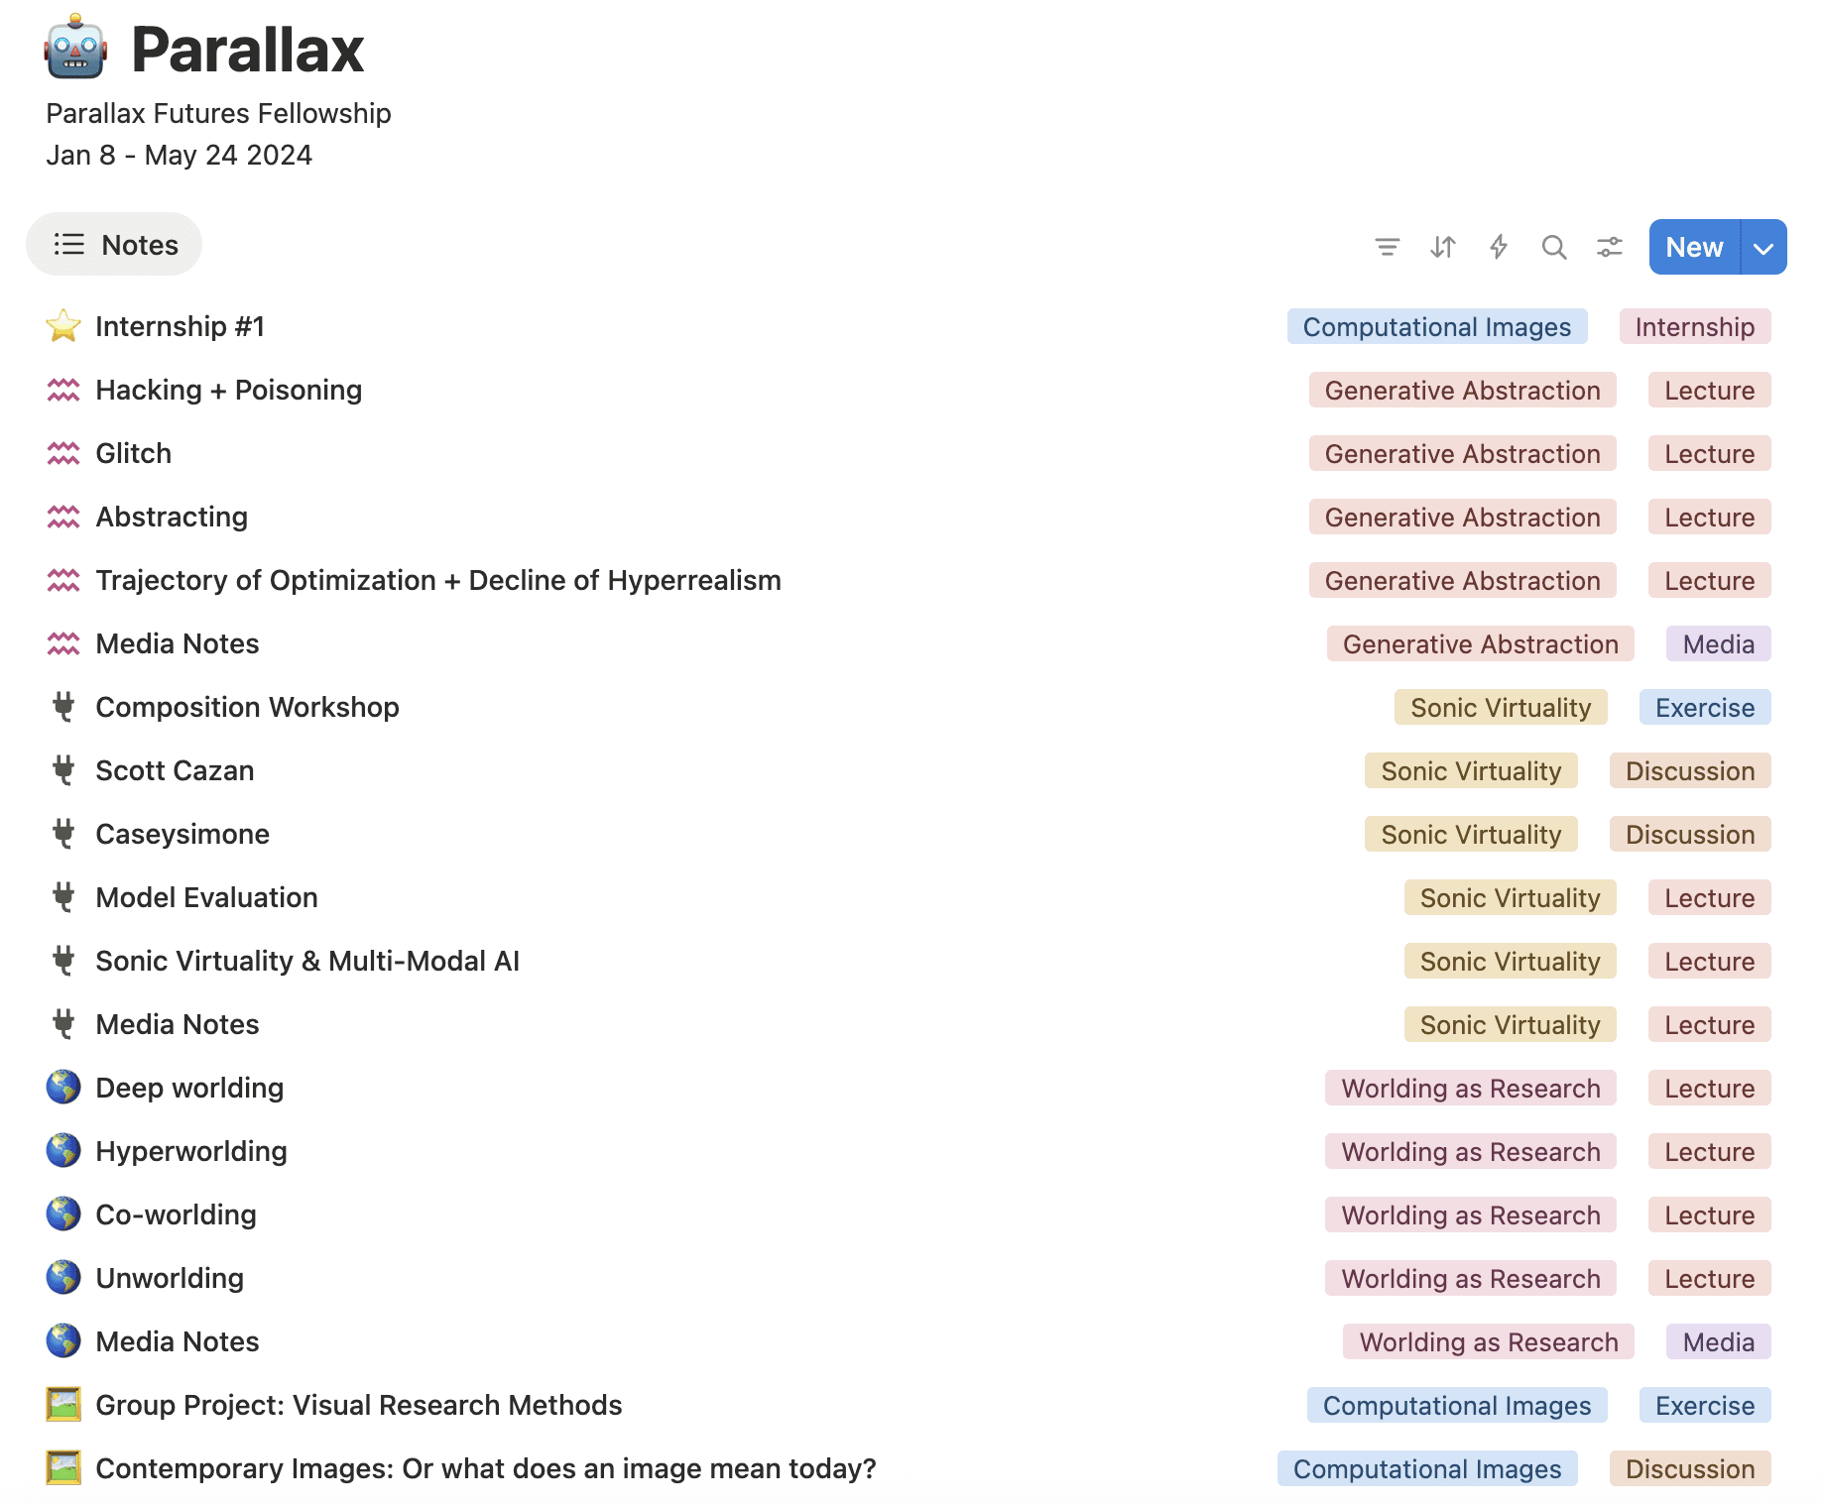Image resolution: width=1823 pixels, height=1505 pixels.
Task: Click Sonic Virtuality tag on Model Evaluation row
Action: pos(1511,897)
